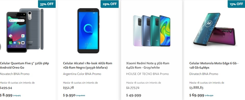Open Celular Motorola Moto Edge title link
The width and height of the screenshot is (245, 100).
[x=214, y=65]
